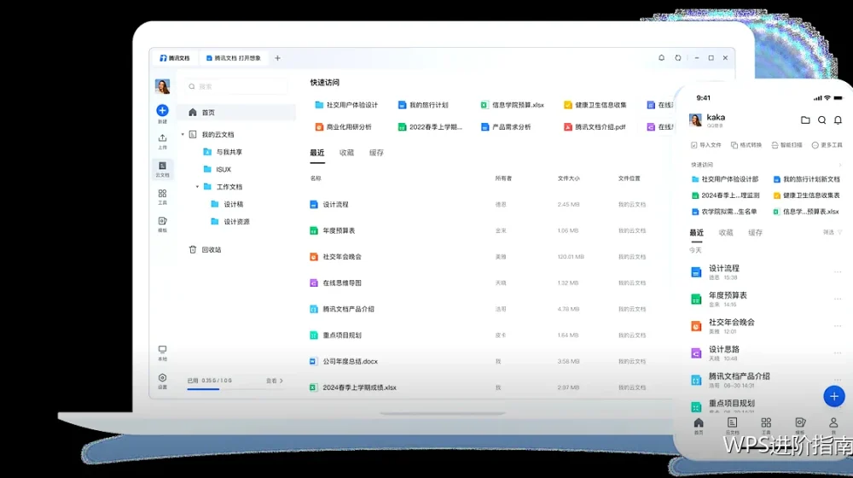Tap the 首页 home icon in phone bottom bar
This screenshot has width=853, height=478.
pos(699,423)
